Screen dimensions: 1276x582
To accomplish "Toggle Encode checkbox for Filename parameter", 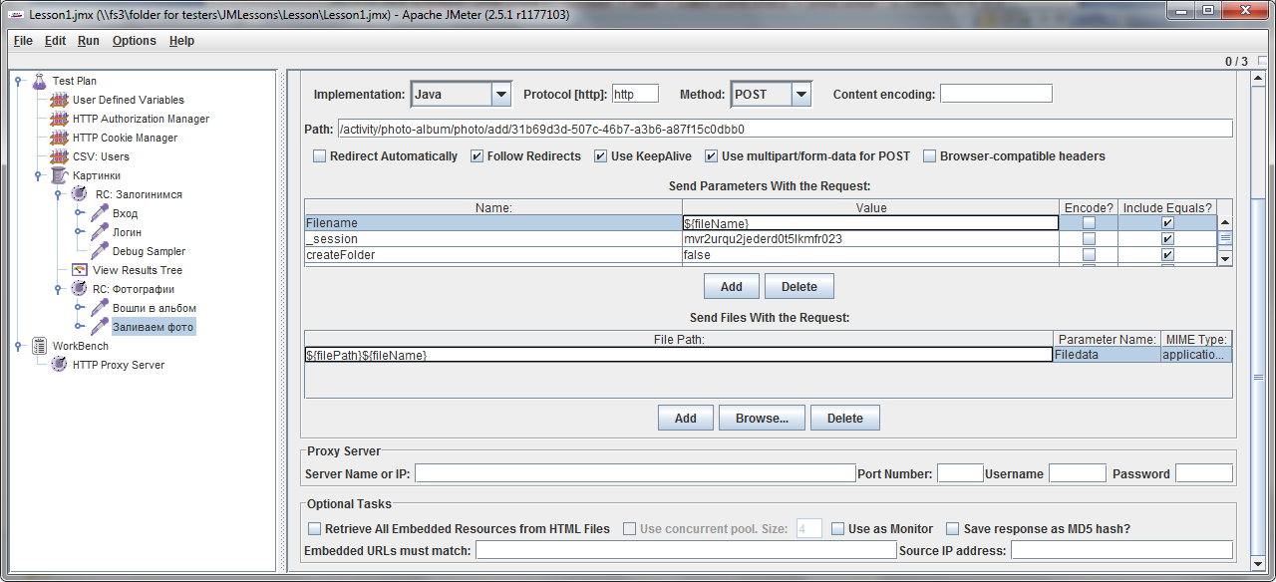I will (1089, 223).
